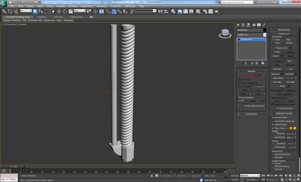Activate the Select and Rotate tool
This screenshot has height=182, width=301.
coord(64,11)
